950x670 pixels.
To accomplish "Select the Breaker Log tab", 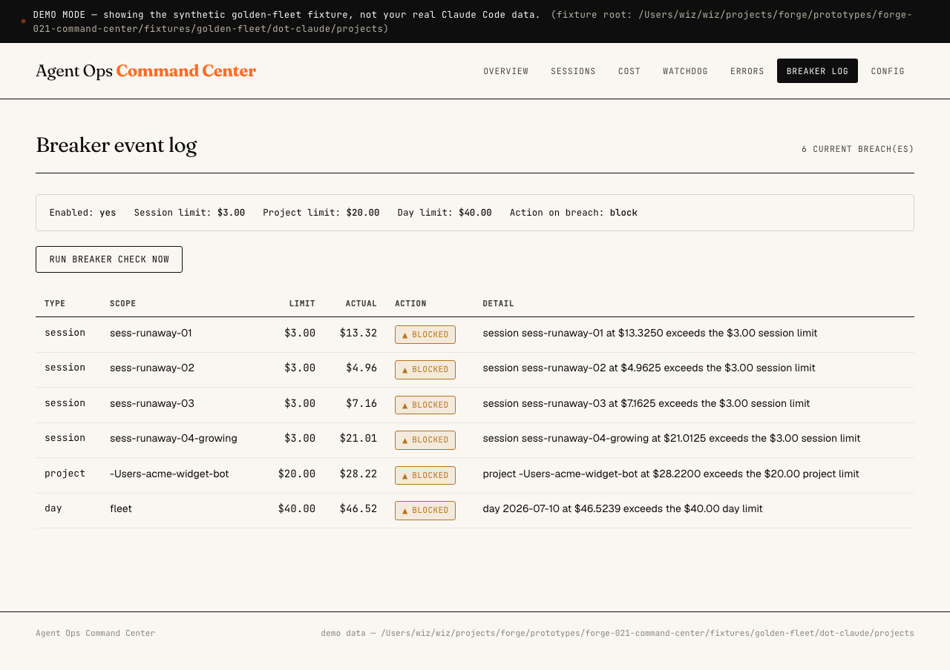I will coord(817,71).
